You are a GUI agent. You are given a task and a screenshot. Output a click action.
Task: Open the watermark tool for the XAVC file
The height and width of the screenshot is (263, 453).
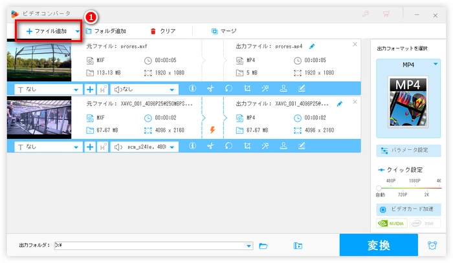click(x=283, y=147)
